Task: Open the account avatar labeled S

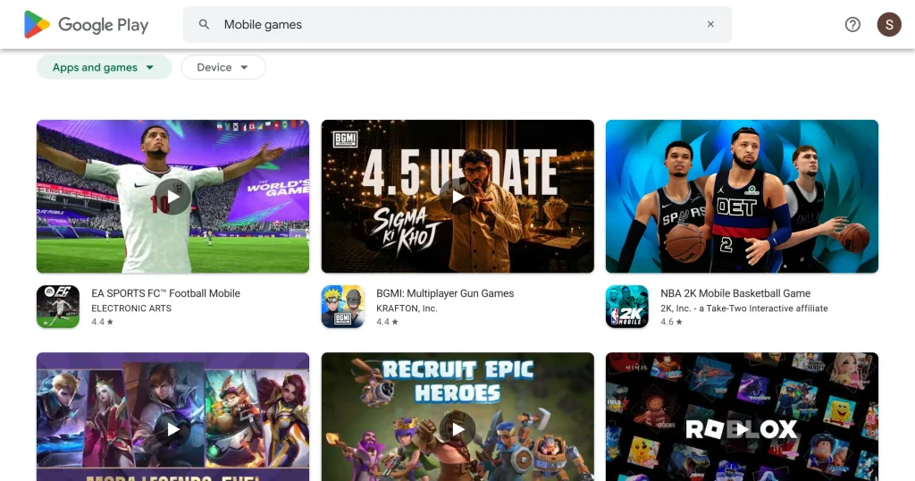Action: pos(889,24)
